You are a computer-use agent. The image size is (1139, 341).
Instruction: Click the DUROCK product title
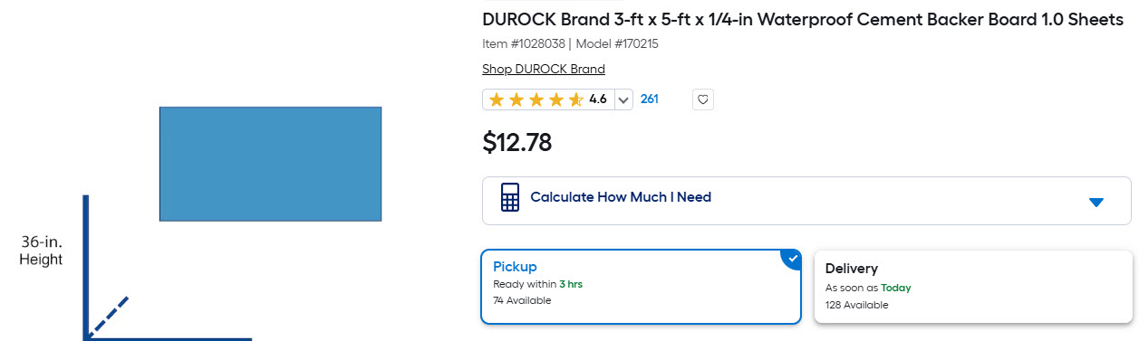point(803,20)
